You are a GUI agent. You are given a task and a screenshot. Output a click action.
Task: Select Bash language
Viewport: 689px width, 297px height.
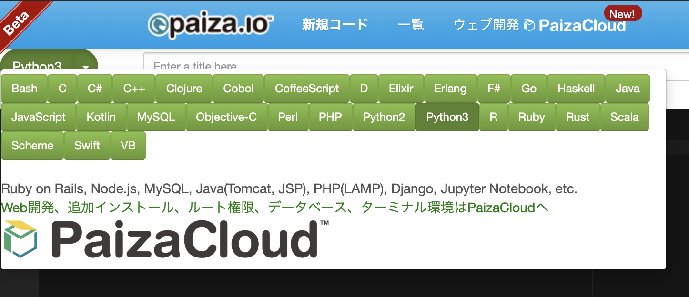24,89
